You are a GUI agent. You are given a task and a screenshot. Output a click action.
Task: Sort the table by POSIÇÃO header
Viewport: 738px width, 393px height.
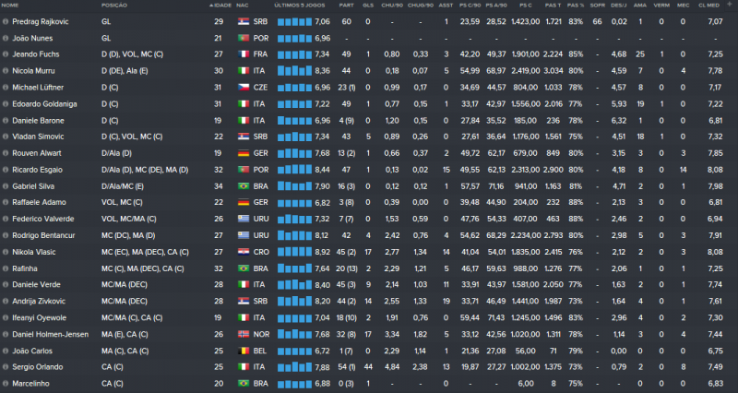[x=115, y=6]
